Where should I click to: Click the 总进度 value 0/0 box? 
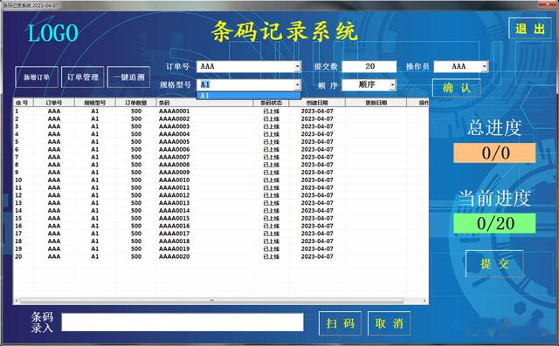coord(495,153)
